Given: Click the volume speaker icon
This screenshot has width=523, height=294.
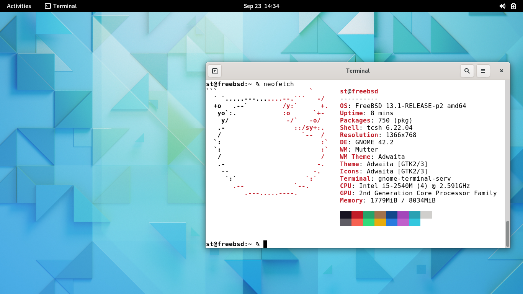Looking at the screenshot, I should (x=502, y=6).
